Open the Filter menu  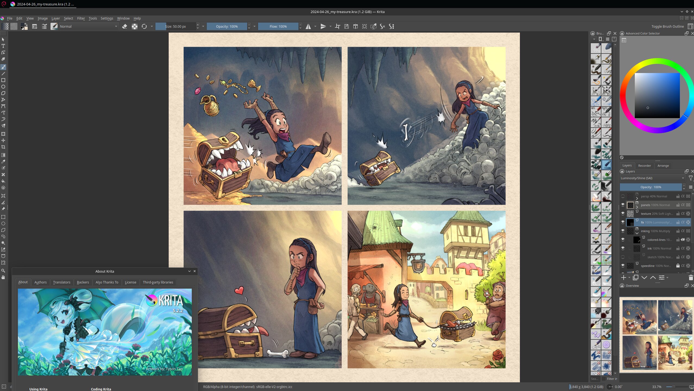tap(81, 18)
